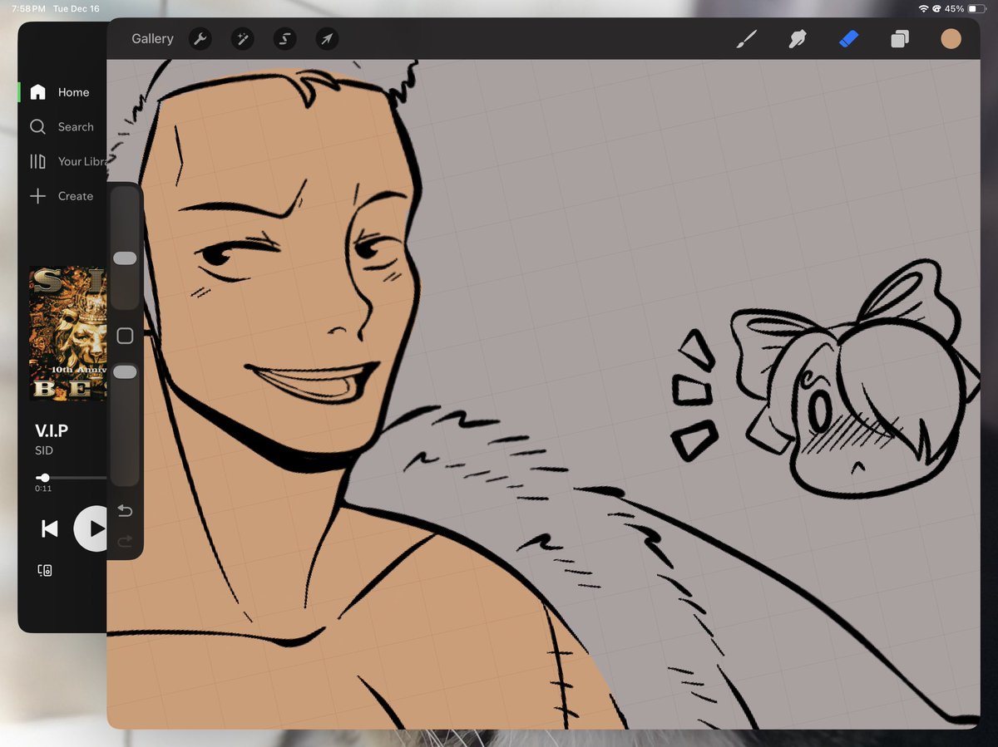
Task: Tap the square modify button on sidebar
Action: point(125,336)
